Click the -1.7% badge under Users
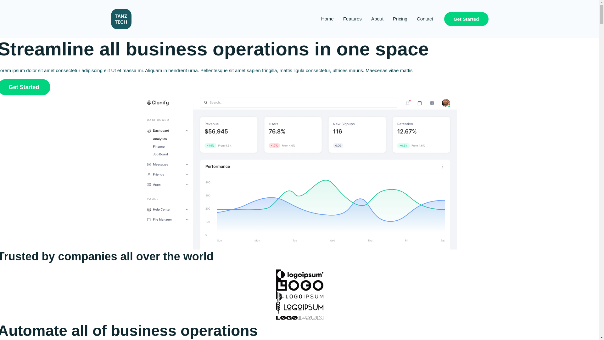 274,146
